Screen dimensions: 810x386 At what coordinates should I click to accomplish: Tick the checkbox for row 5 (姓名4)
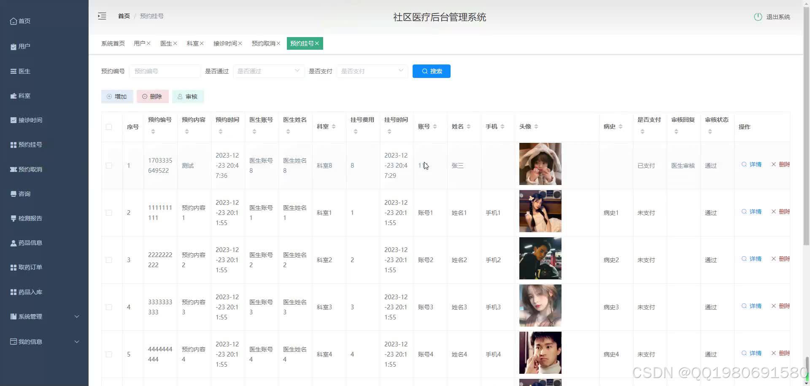[x=109, y=354]
